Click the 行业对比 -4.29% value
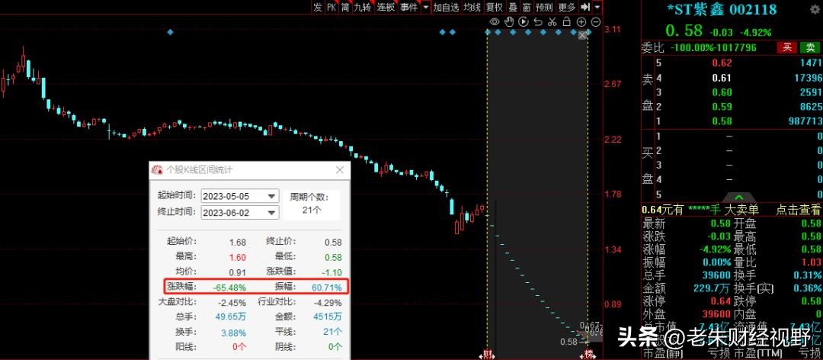Image resolution: width=823 pixels, height=360 pixels. (328, 303)
